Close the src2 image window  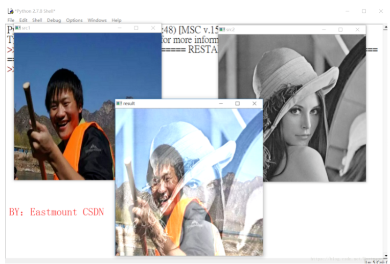click(x=357, y=30)
